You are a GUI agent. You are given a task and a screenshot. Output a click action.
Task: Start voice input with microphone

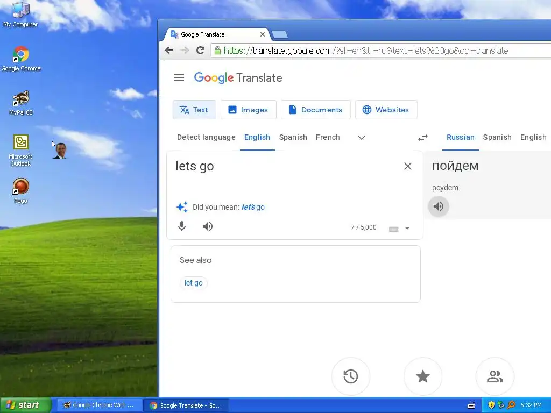point(182,226)
